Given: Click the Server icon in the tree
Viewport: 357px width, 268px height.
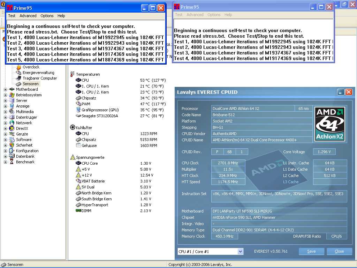Looking at the screenshot, I should [x=12, y=100].
